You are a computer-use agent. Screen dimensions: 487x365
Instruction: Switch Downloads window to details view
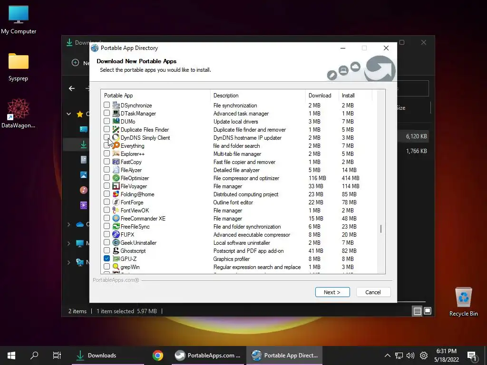pyautogui.click(x=417, y=311)
